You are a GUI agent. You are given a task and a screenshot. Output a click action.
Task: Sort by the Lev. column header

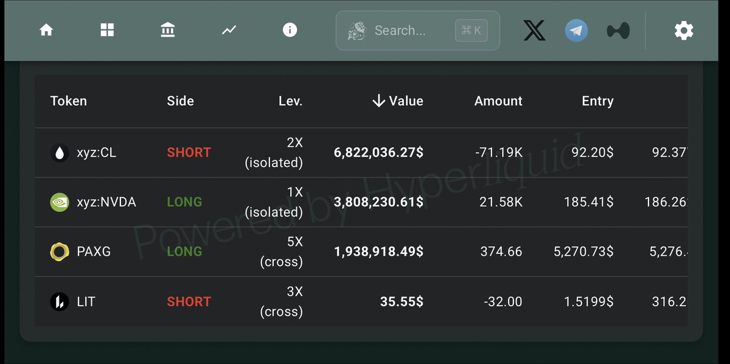tap(290, 101)
